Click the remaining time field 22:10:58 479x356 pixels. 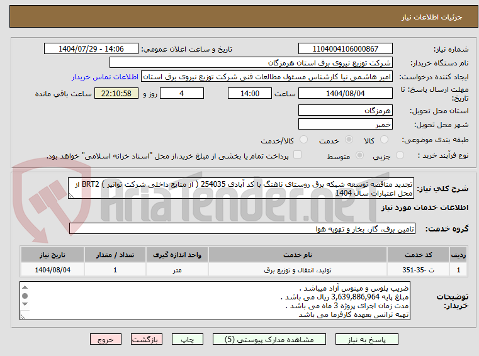pos(116,93)
